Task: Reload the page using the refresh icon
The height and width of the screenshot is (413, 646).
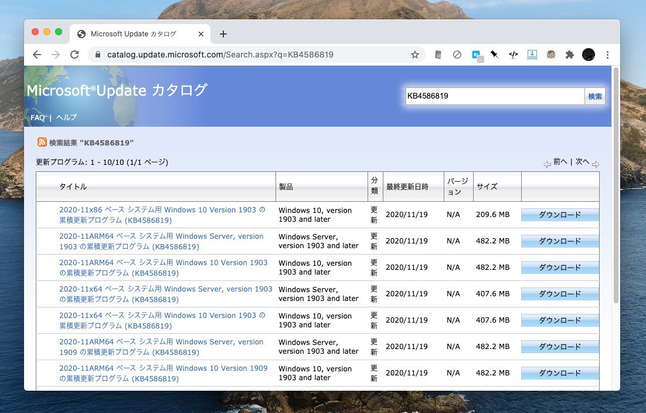Action: 74,55
